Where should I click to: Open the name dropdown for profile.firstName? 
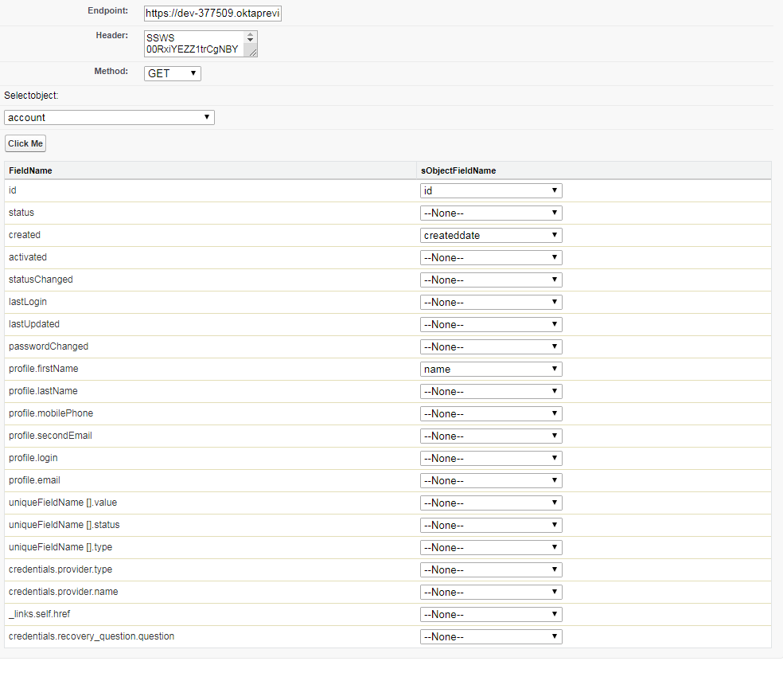click(490, 369)
